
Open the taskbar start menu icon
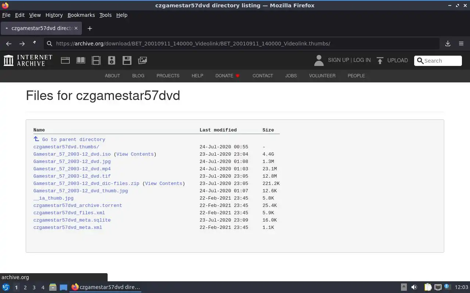pyautogui.click(x=6, y=288)
